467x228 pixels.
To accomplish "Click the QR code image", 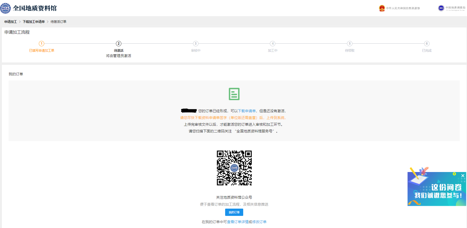I will click(x=234, y=168).
